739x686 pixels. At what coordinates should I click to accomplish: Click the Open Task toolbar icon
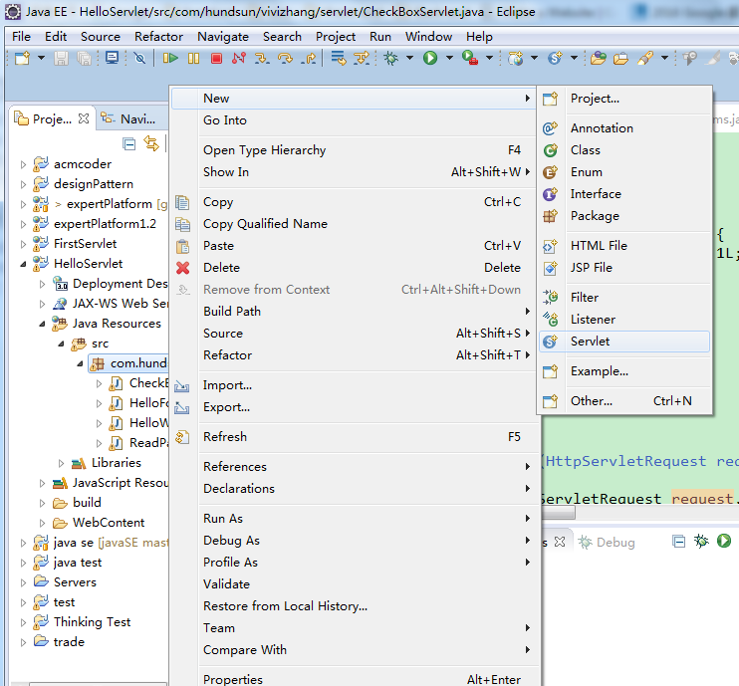(620, 59)
